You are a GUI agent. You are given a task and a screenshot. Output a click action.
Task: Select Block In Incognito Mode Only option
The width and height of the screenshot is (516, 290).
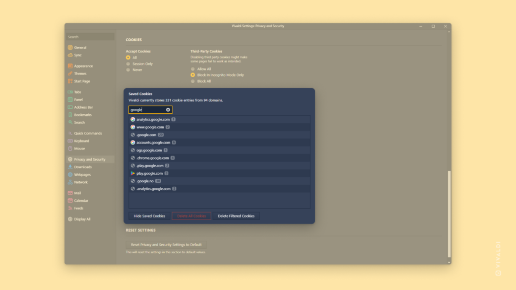pos(193,75)
